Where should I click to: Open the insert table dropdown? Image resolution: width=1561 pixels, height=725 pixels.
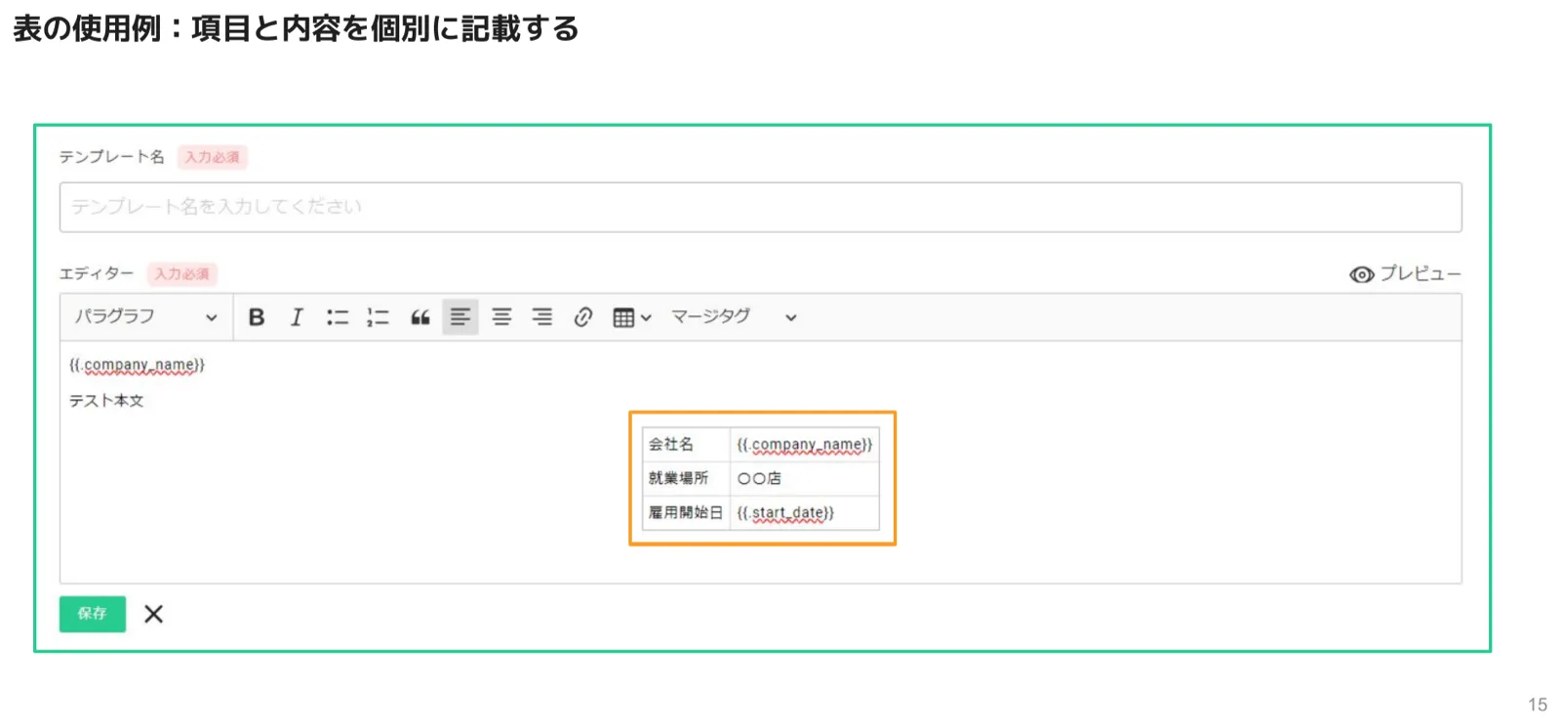[631, 317]
